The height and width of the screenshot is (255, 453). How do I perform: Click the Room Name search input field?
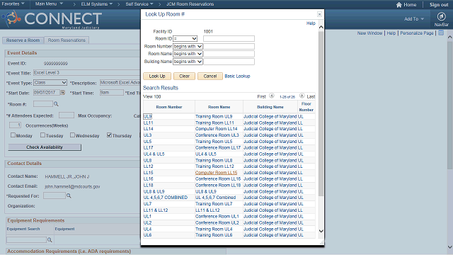229,54
